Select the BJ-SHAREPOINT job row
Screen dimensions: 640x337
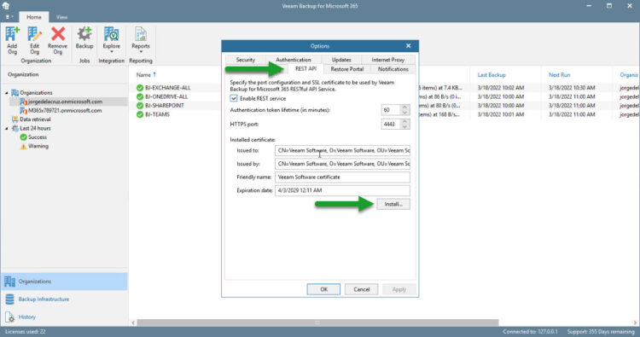[165, 105]
